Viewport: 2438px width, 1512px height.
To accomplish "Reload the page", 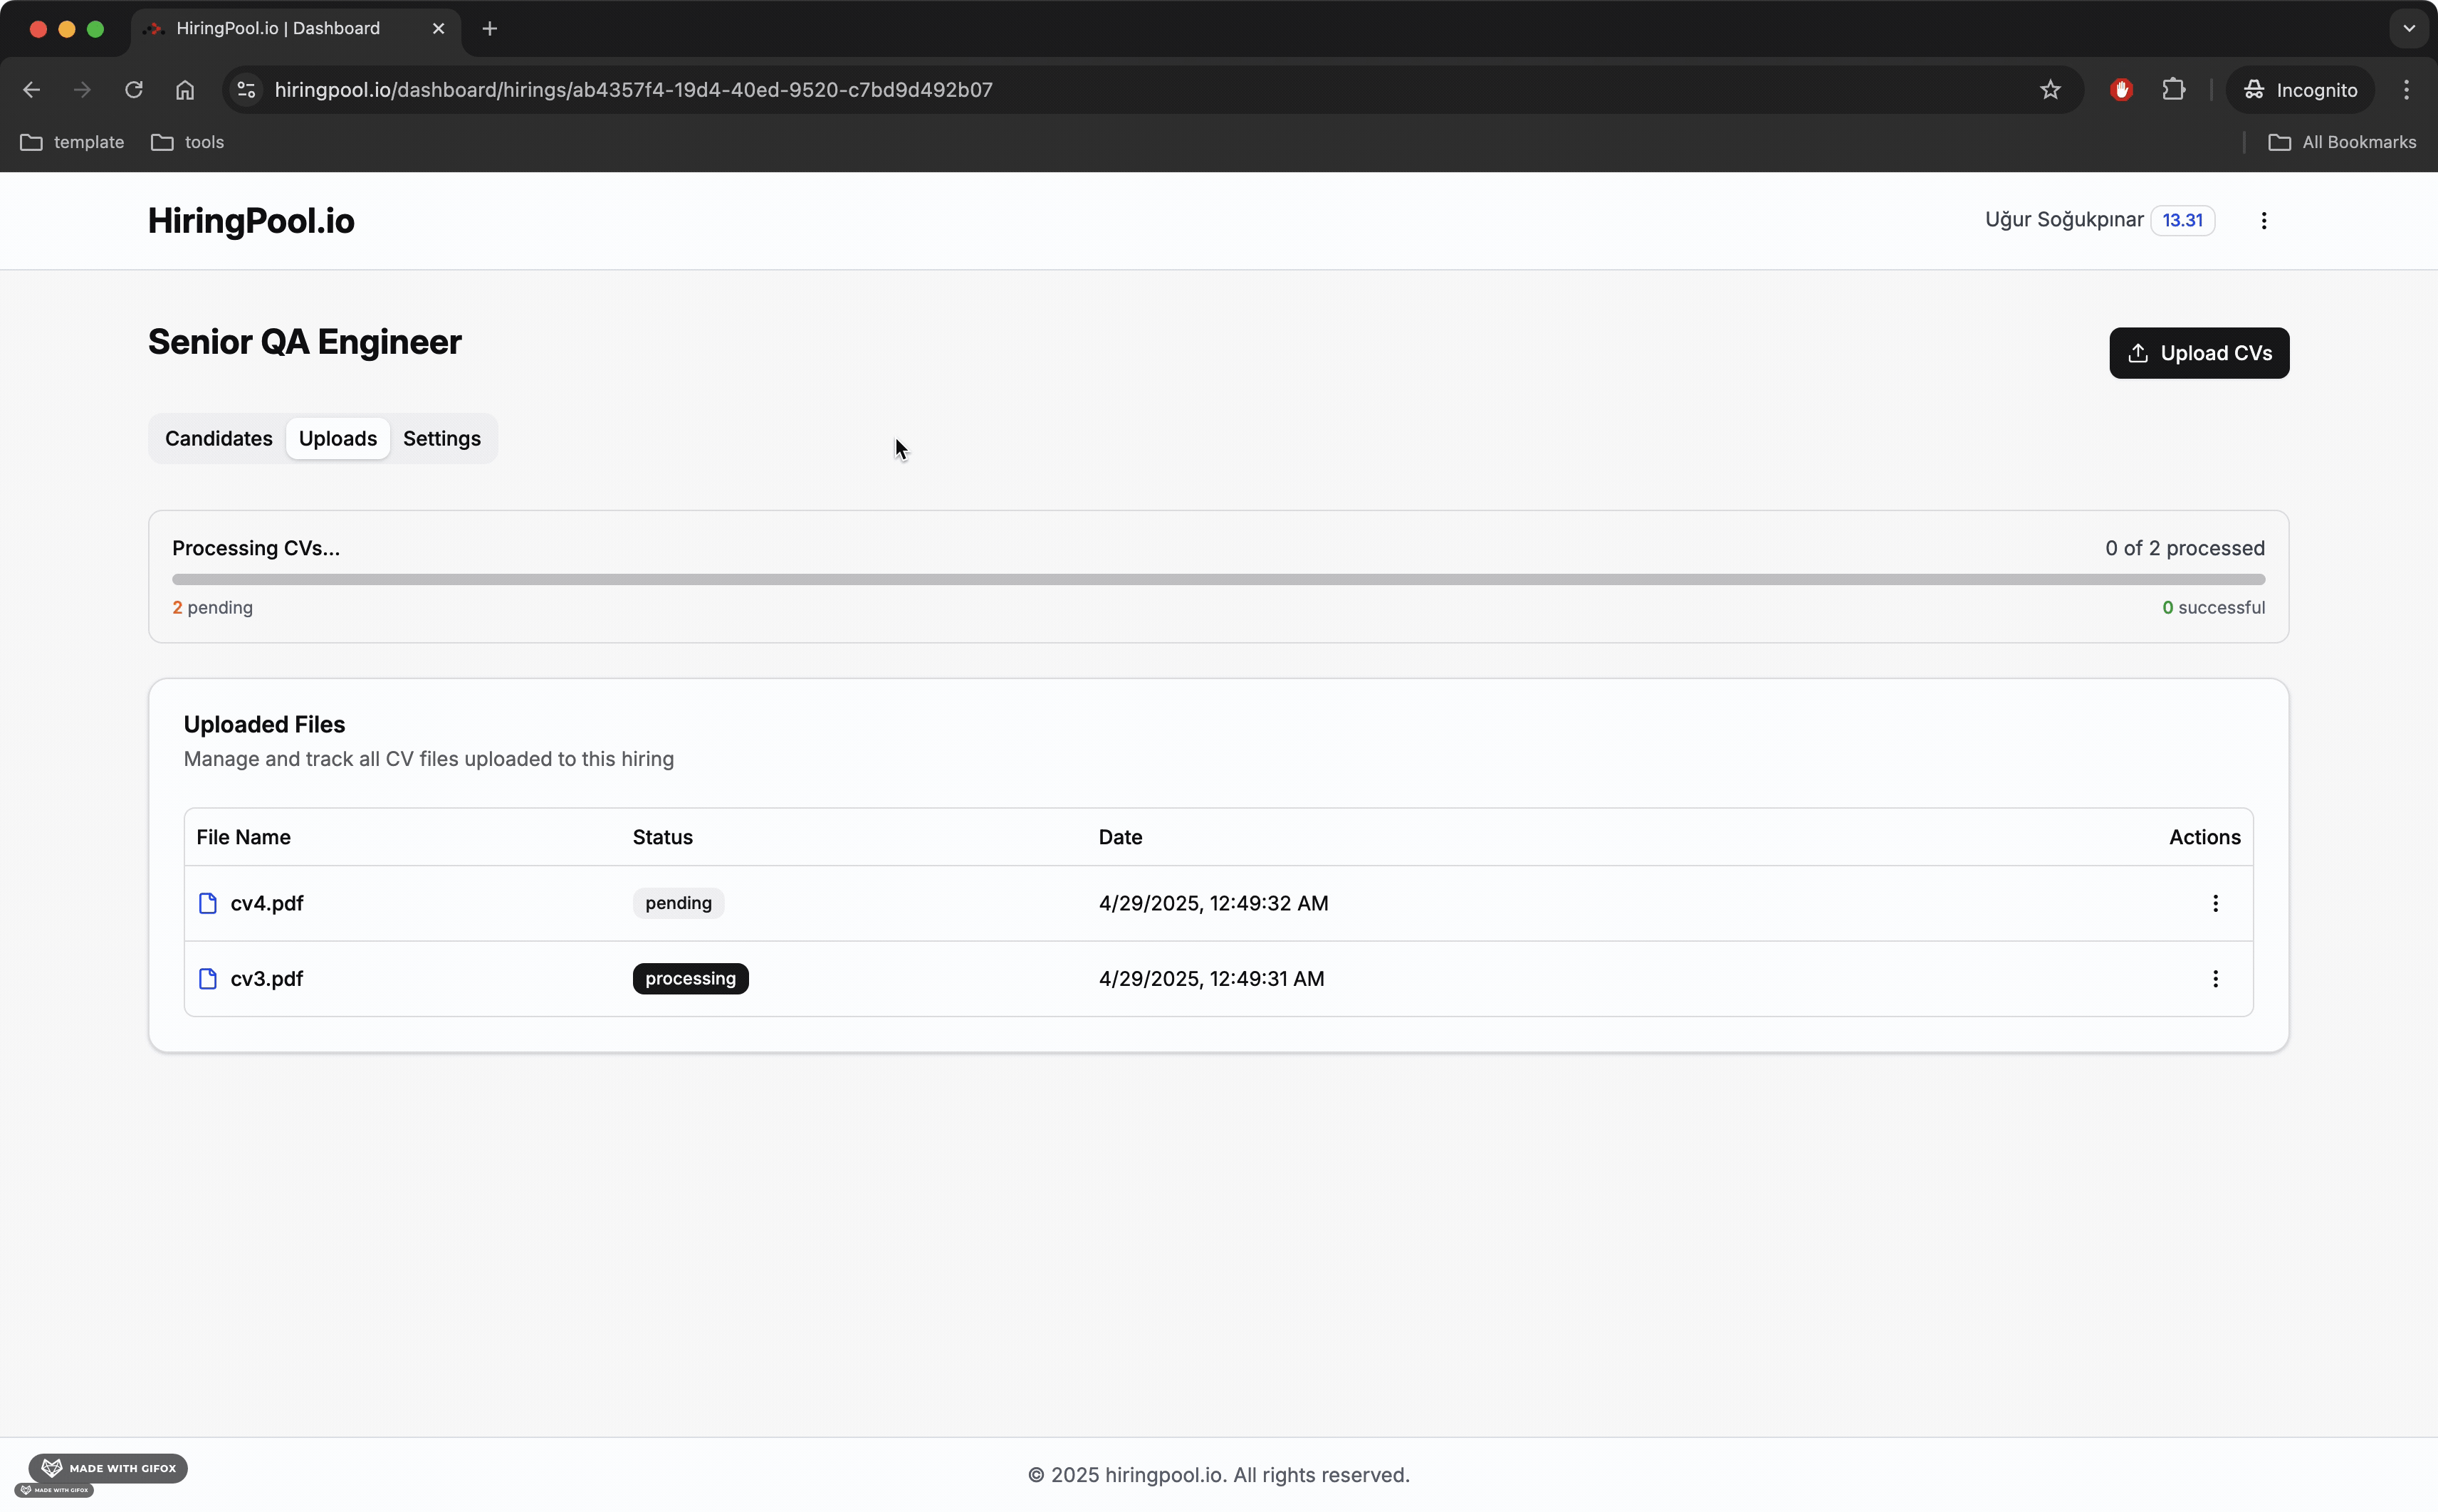I will tap(133, 90).
